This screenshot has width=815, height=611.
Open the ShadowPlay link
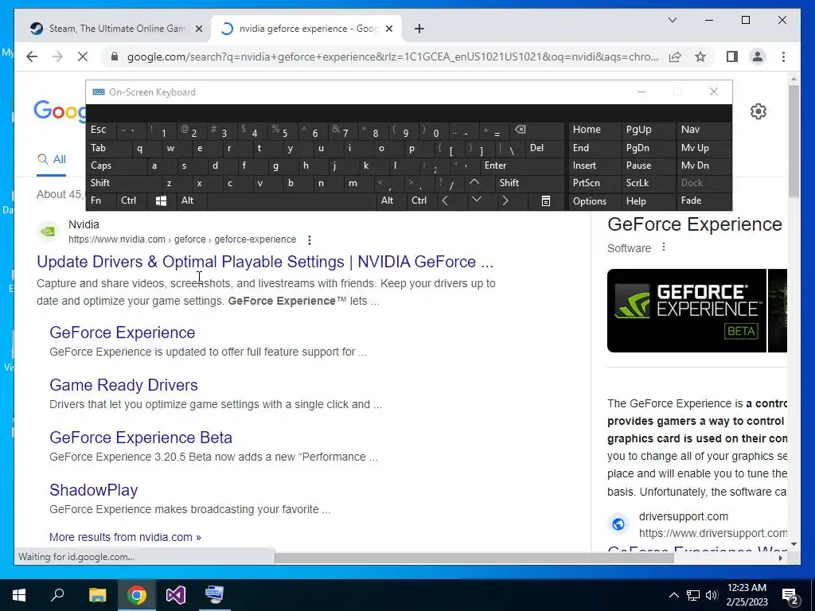[x=94, y=490]
